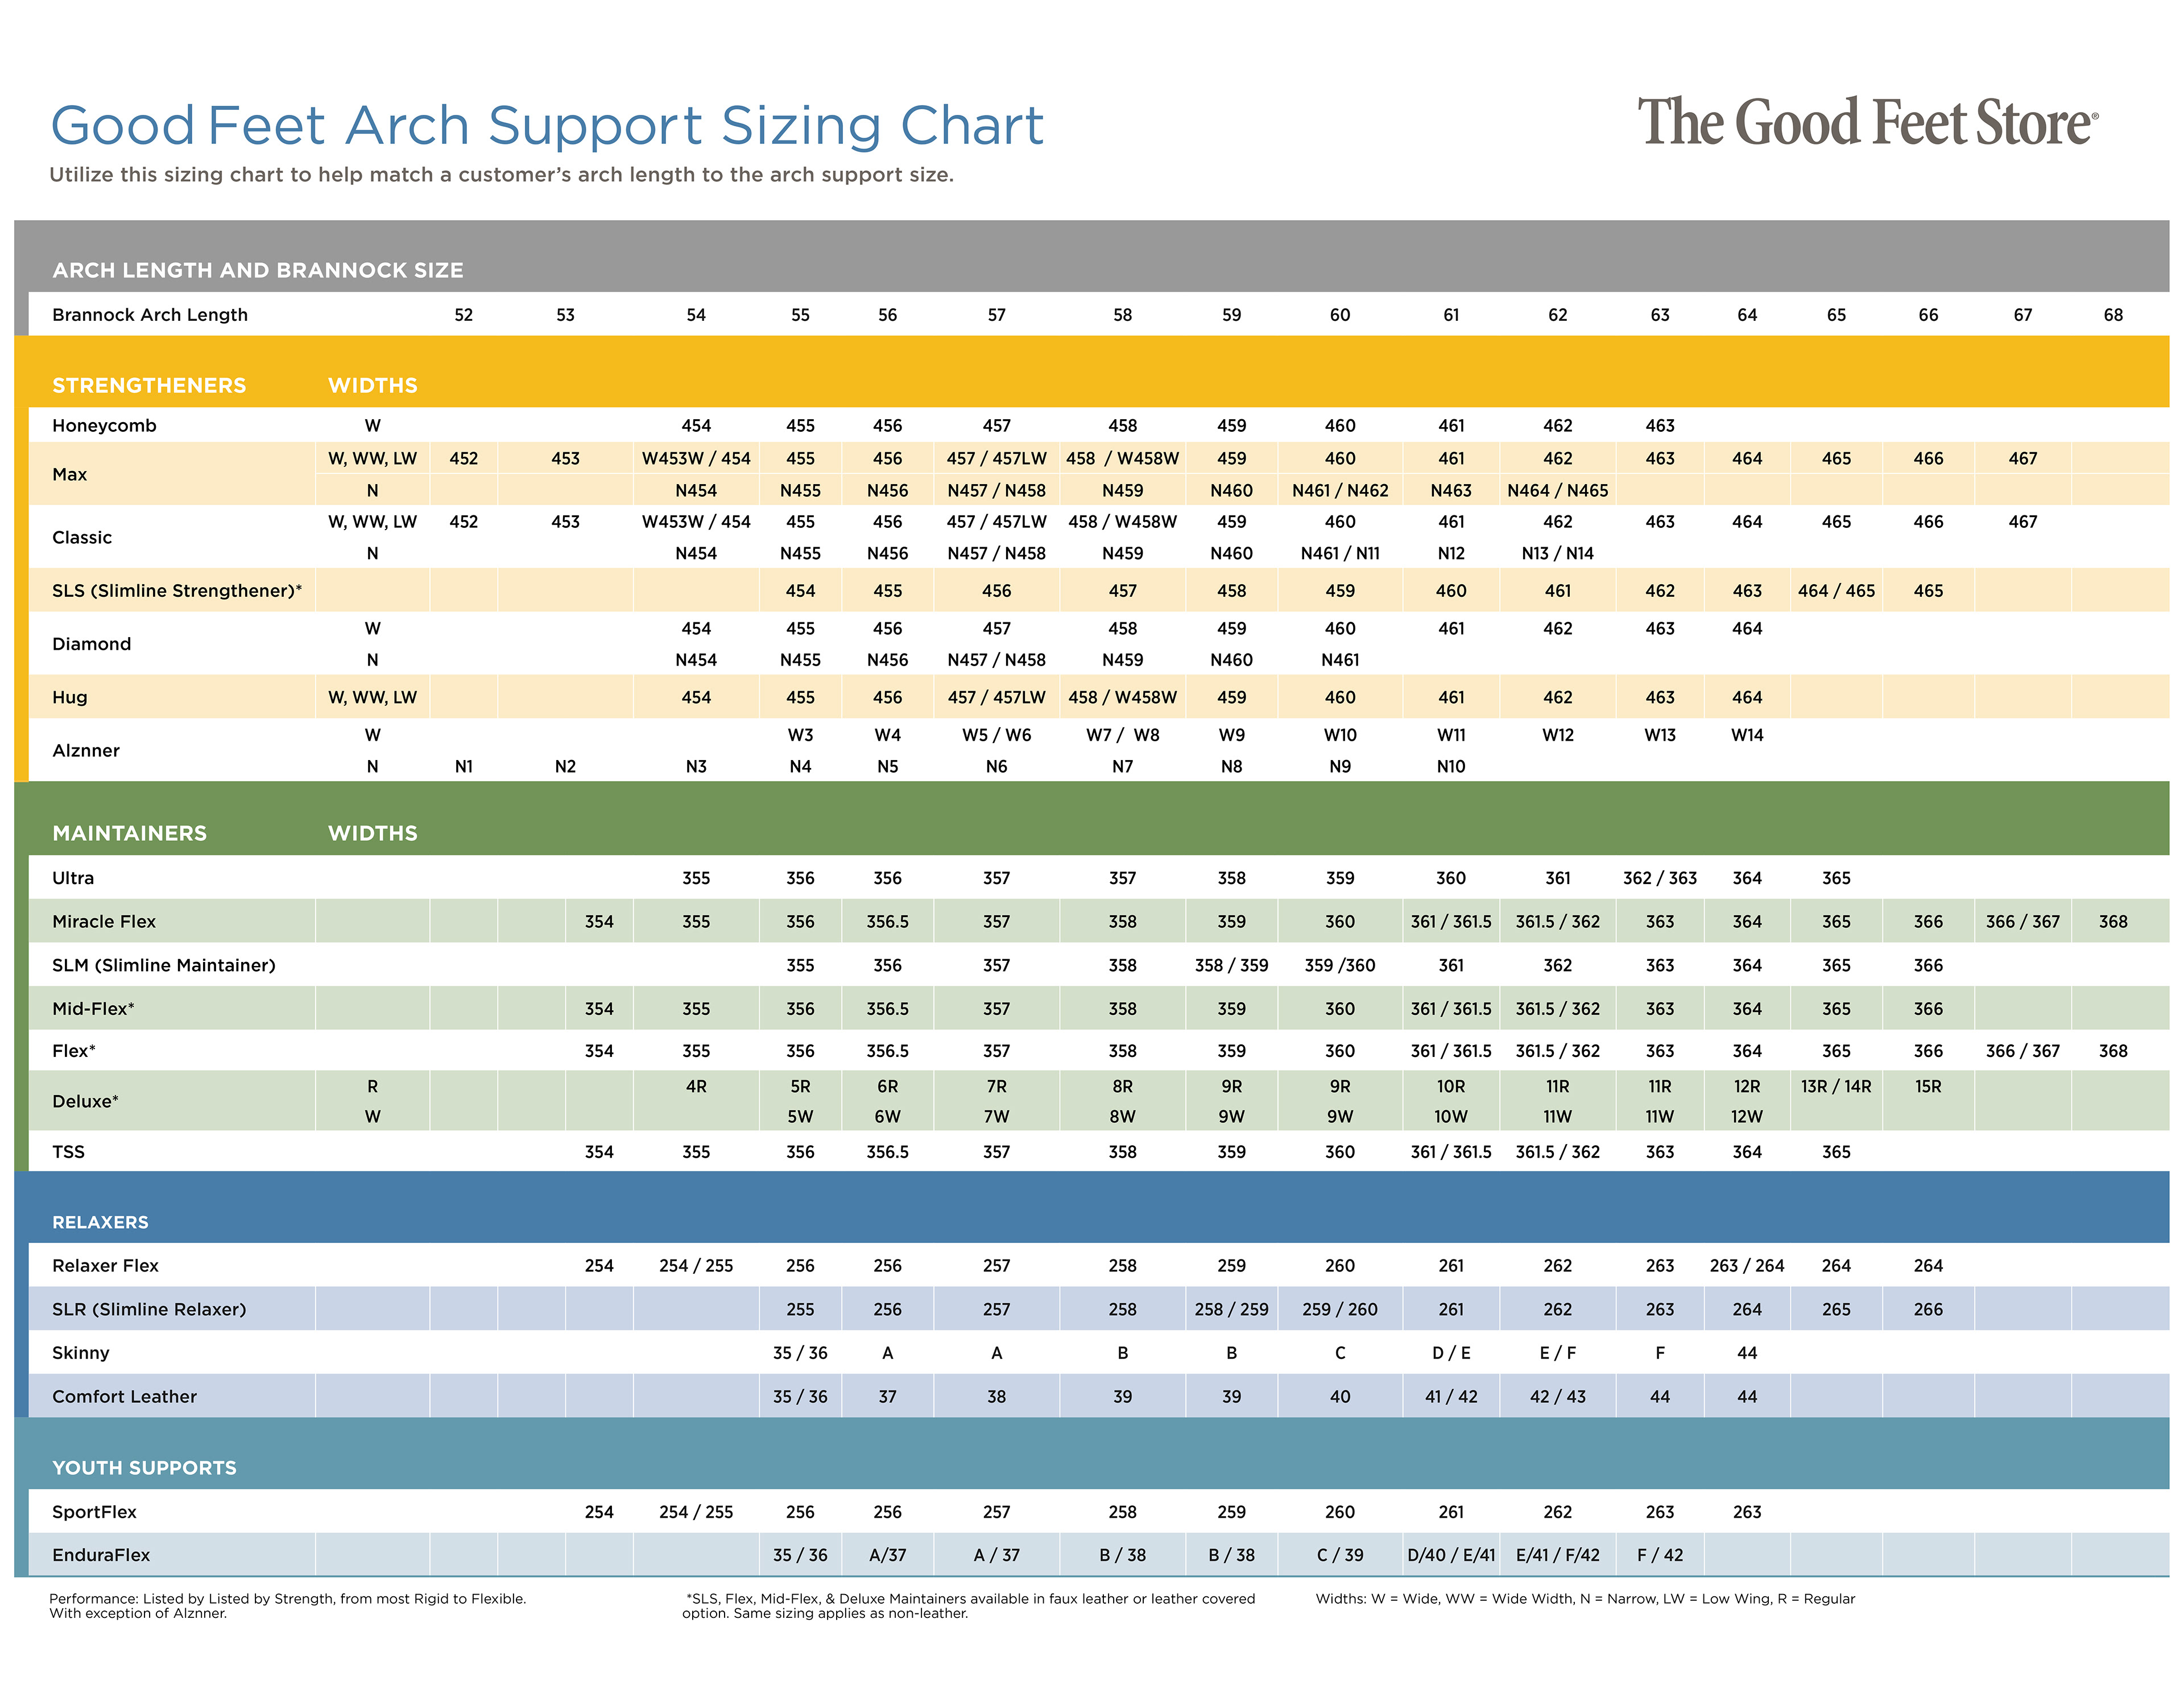Select the Honeycomb row label
2184x1689 pixels.
click(104, 425)
